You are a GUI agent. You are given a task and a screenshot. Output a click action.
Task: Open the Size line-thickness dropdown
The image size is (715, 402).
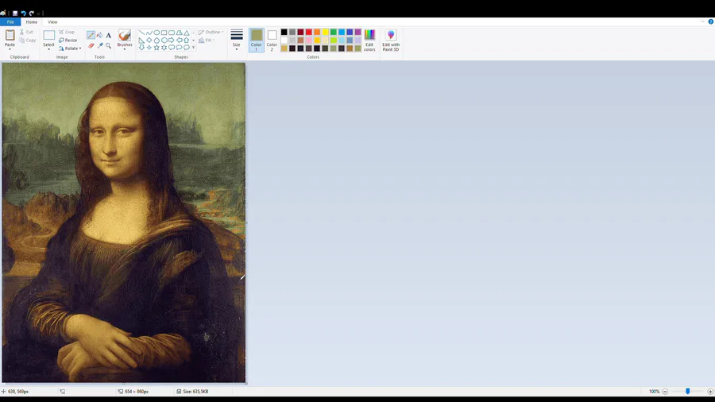pyautogui.click(x=236, y=40)
